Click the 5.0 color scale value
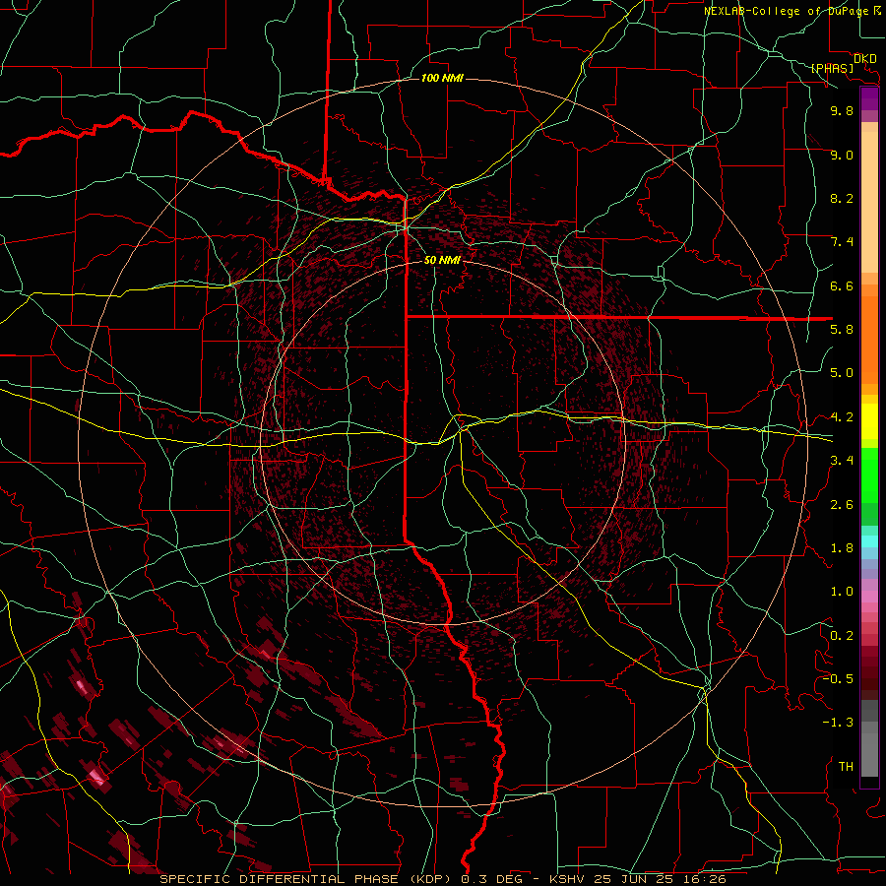886x886 pixels. click(x=842, y=373)
